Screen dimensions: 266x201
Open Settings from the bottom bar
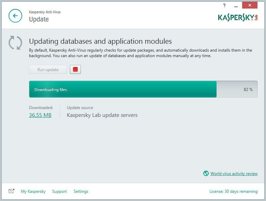tap(81, 191)
